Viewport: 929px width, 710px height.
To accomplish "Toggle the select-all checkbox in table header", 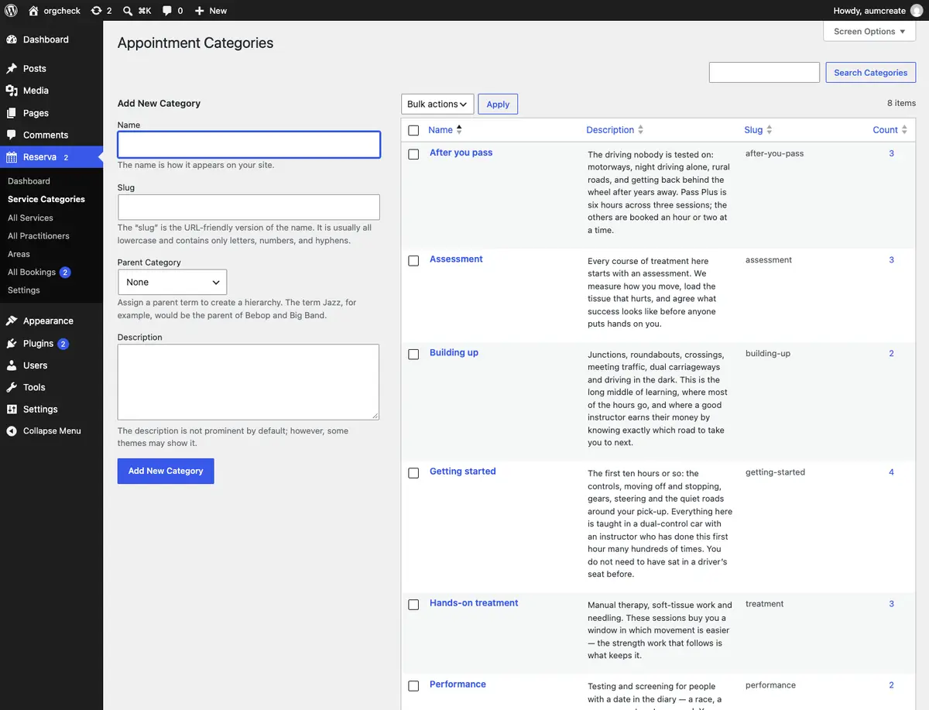I will point(413,130).
